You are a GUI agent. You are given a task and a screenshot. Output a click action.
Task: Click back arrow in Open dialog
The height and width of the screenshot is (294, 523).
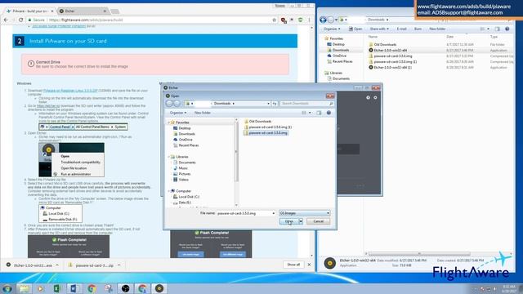[170, 104]
